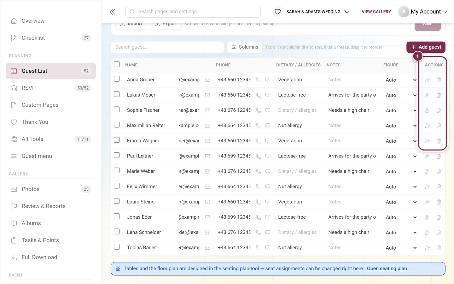Open the Overview page in the sidebar
This screenshot has height=284, width=454.
(51, 21)
